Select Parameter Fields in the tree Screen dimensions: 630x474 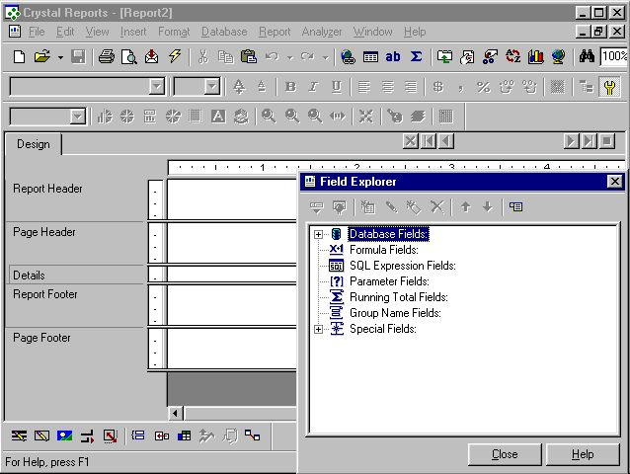pyautogui.click(x=389, y=281)
